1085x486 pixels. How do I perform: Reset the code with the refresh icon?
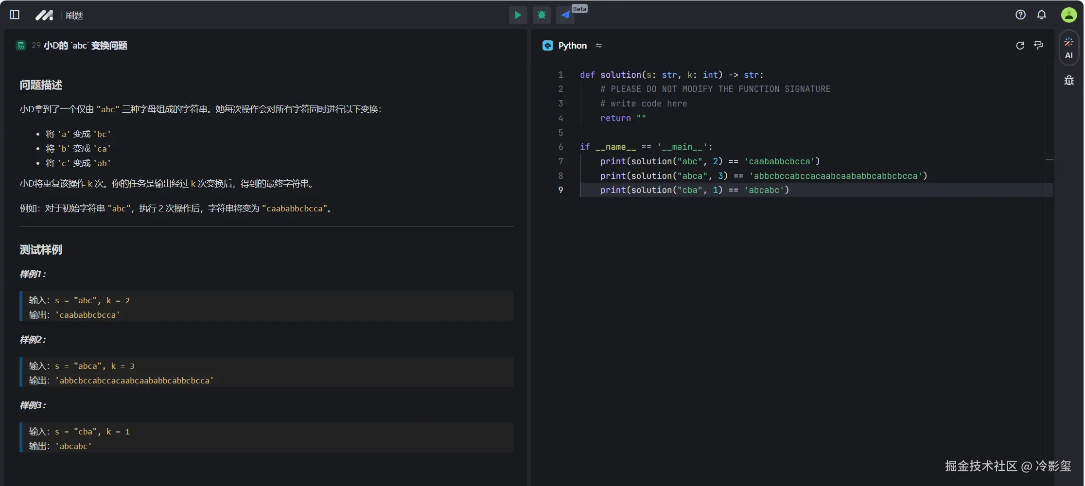pos(1020,46)
